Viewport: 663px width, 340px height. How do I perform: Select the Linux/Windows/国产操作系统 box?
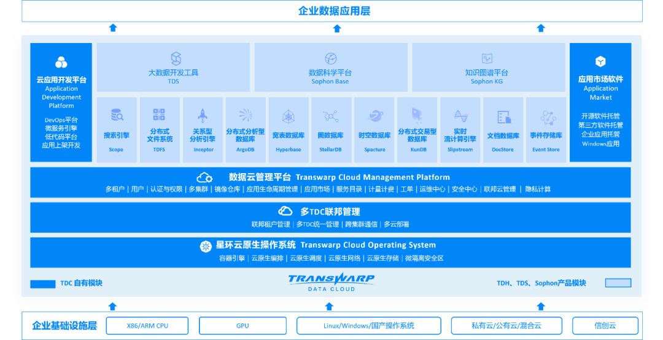pyautogui.click(x=369, y=326)
